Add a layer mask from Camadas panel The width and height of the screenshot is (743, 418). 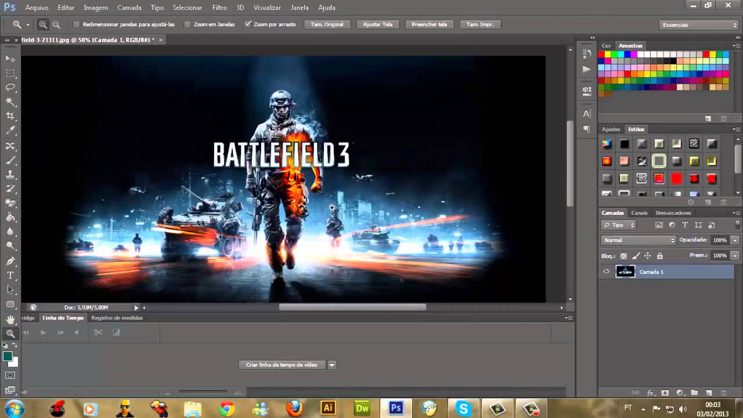(665, 393)
